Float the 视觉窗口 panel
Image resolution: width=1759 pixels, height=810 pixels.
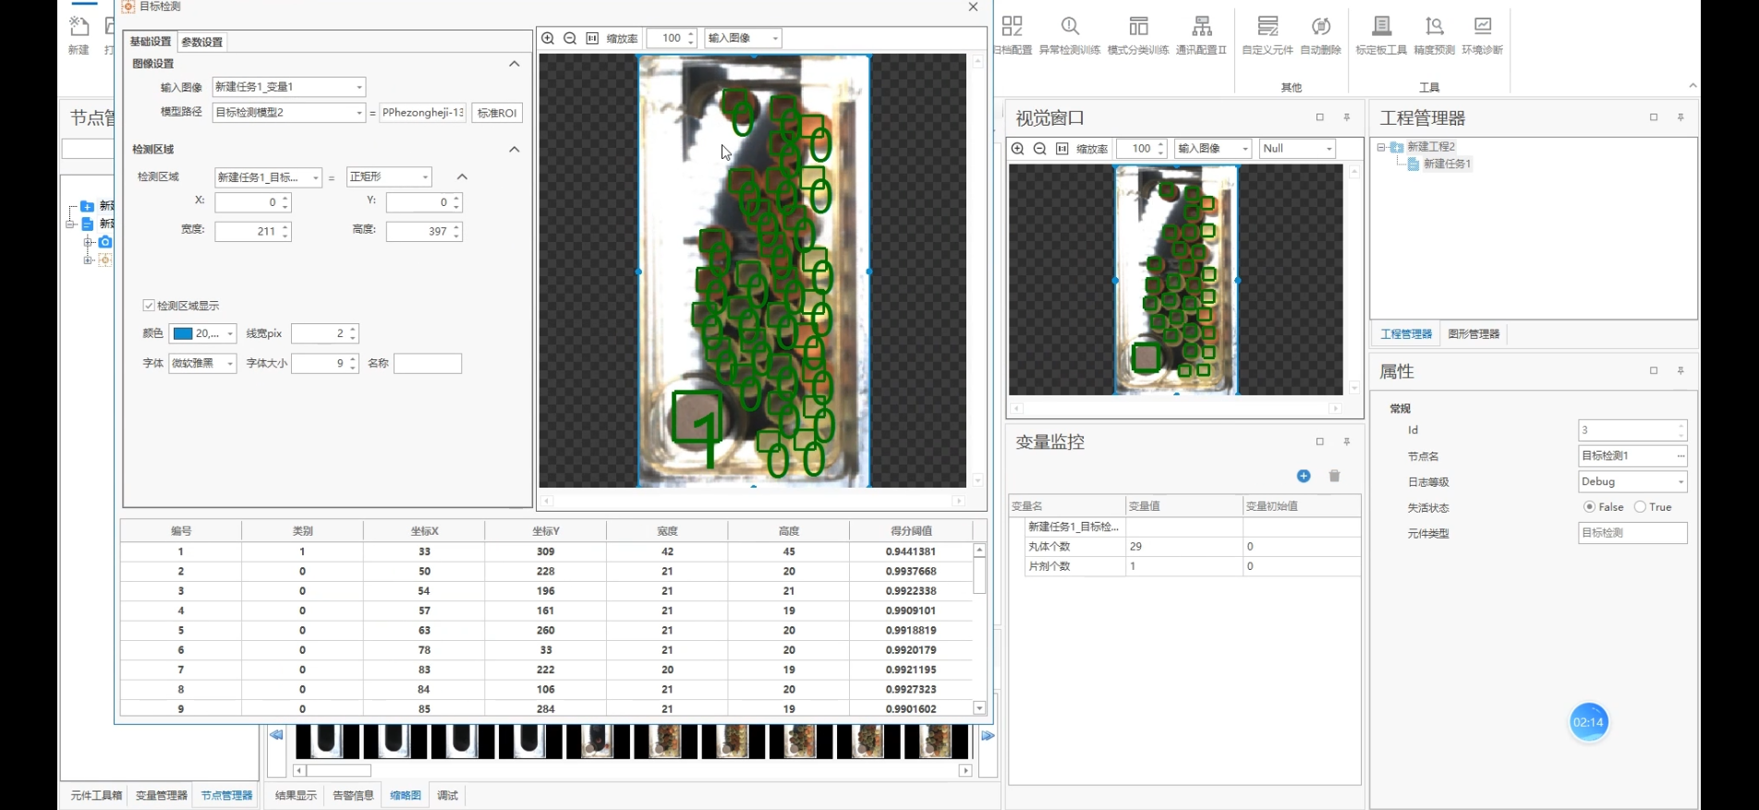[1320, 117]
